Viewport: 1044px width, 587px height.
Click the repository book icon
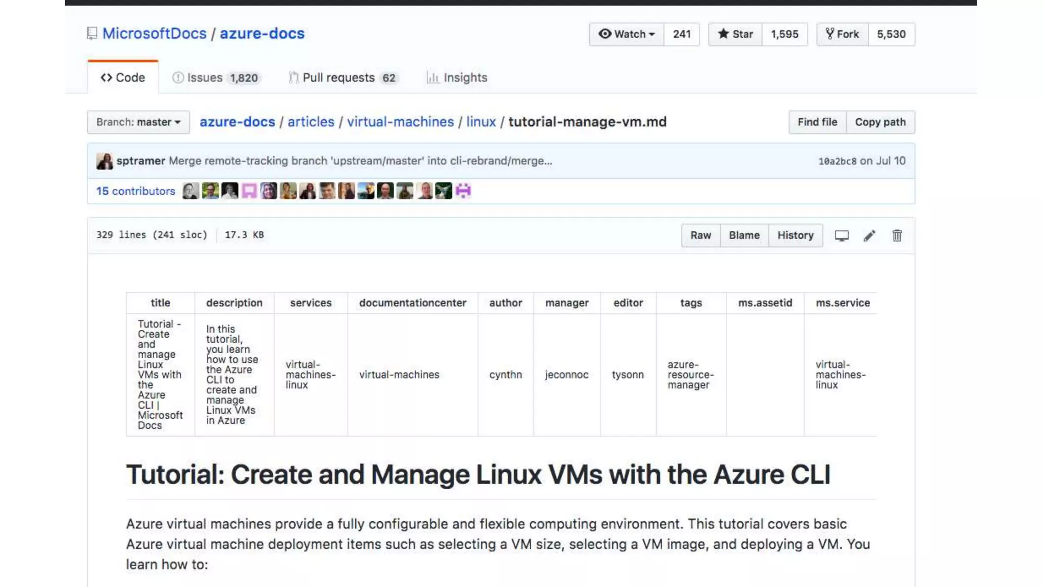pos(92,34)
